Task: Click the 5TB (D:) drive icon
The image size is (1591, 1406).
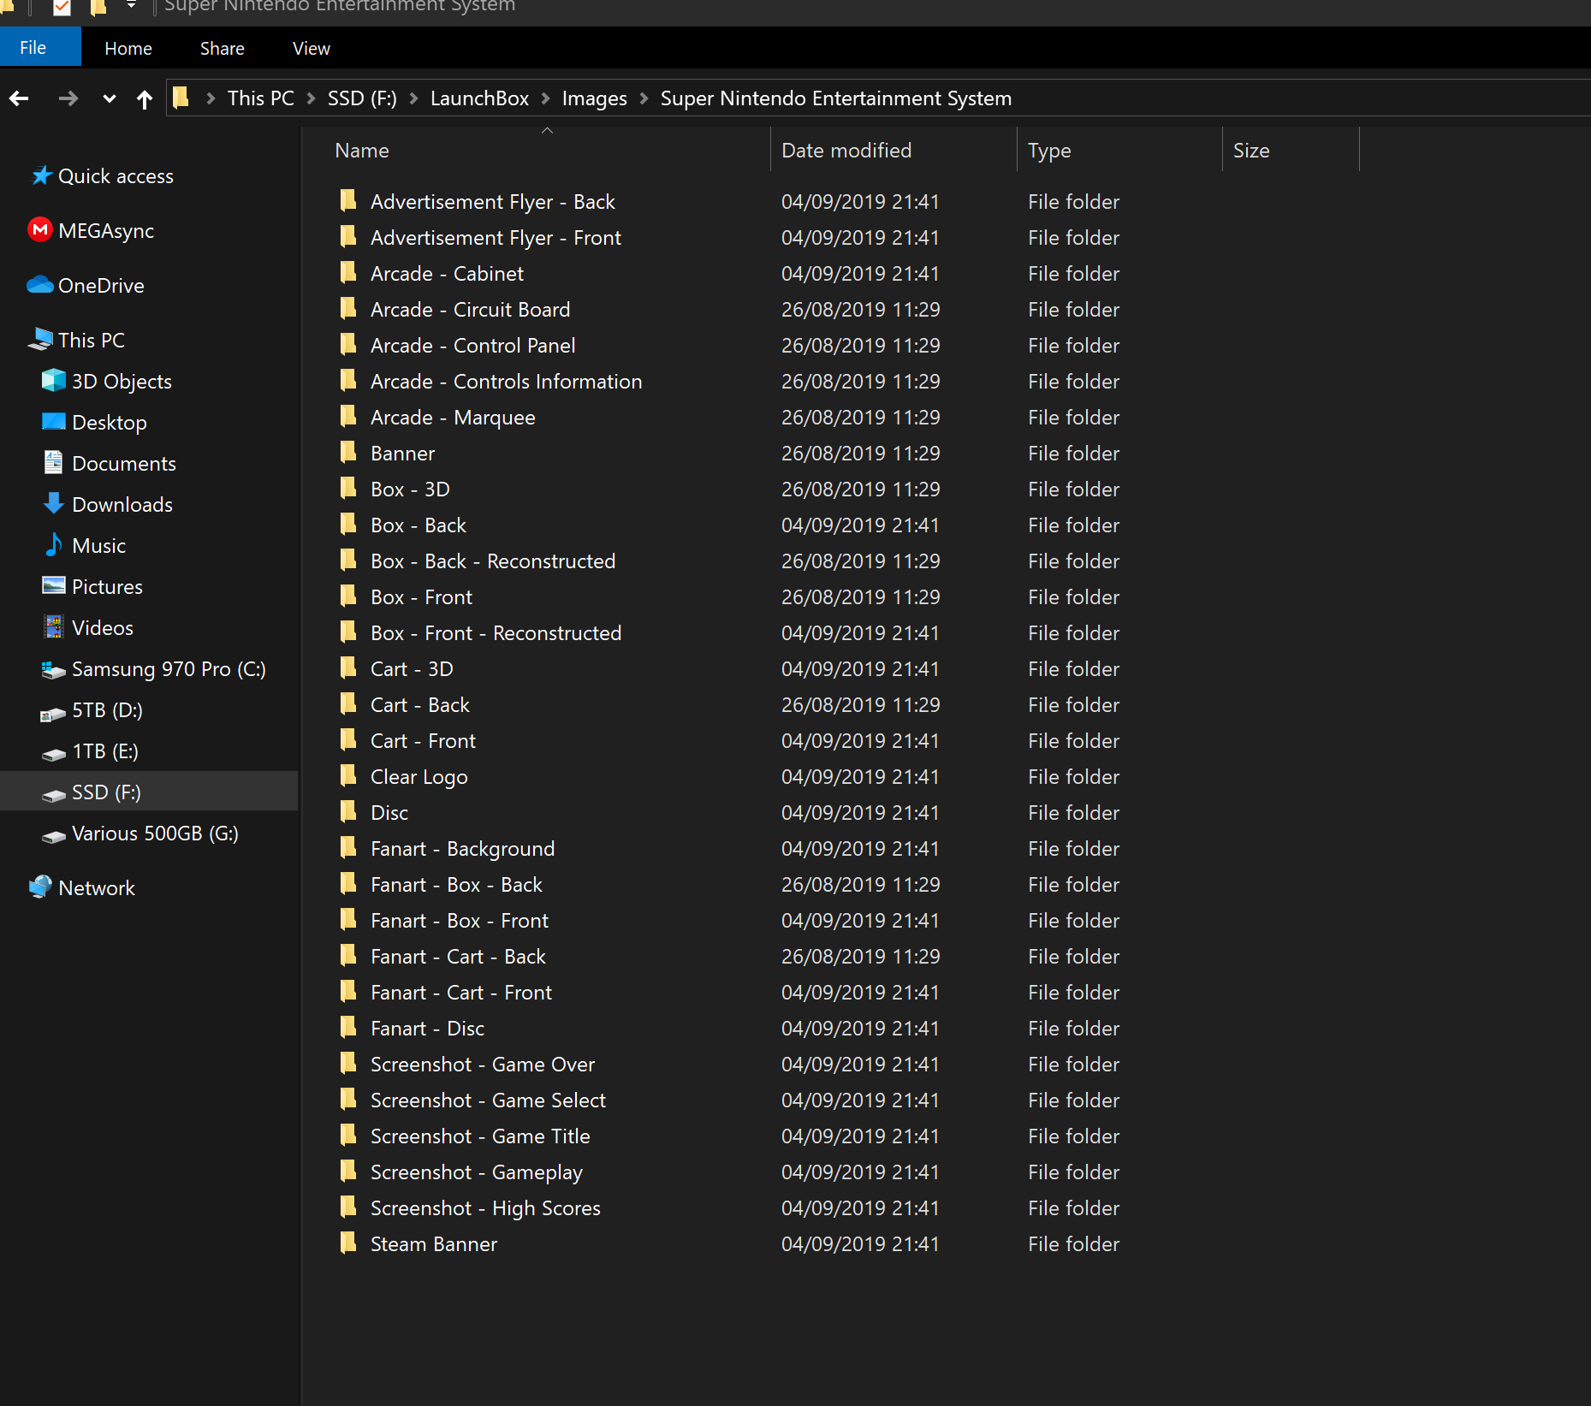Action: pos(53,713)
